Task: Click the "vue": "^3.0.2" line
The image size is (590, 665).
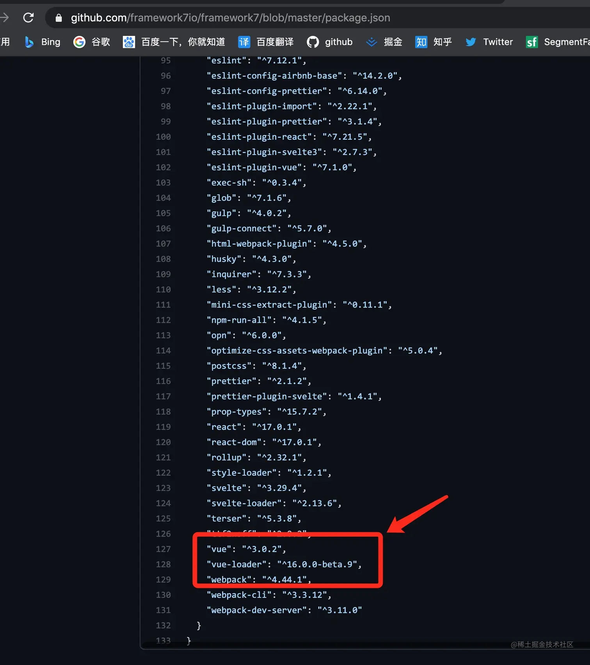Action: click(x=246, y=549)
